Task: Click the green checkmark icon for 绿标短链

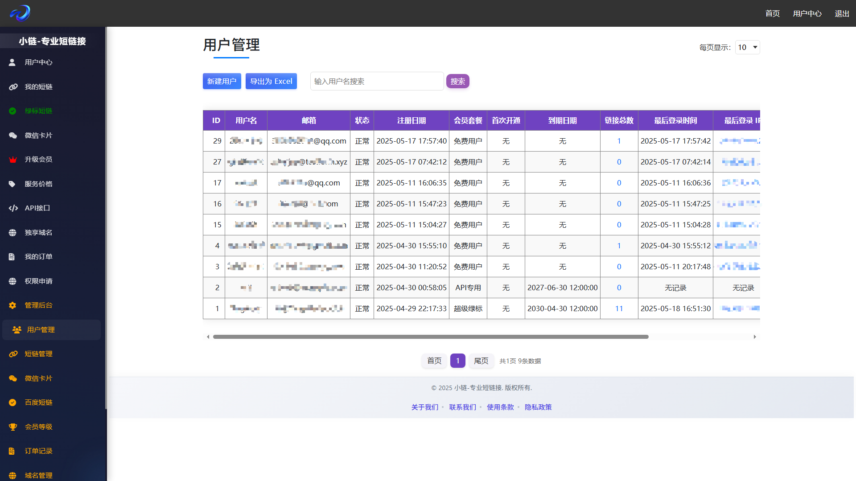Action: click(12, 111)
